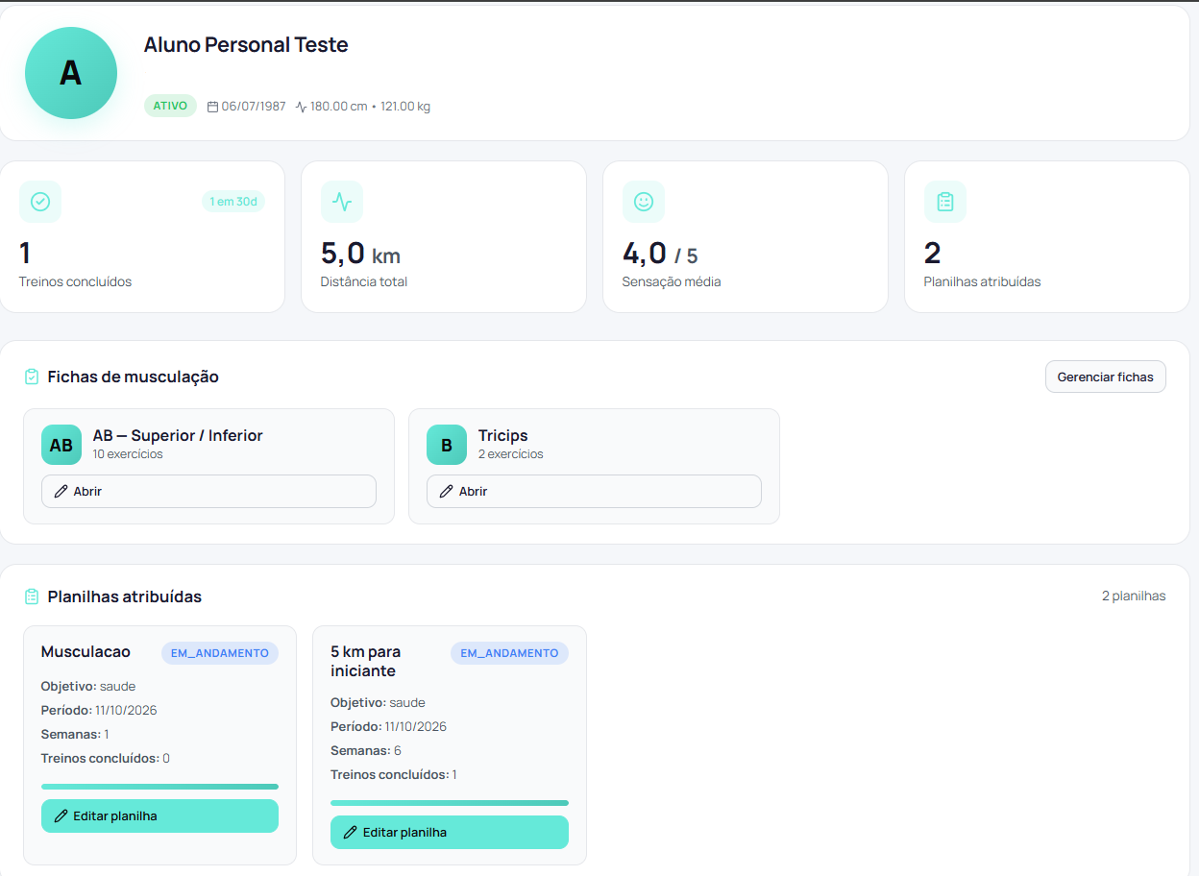Viewport: 1199px width, 876px height.
Task: Click the 121.00 kg weight value
Action: (x=405, y=107)
